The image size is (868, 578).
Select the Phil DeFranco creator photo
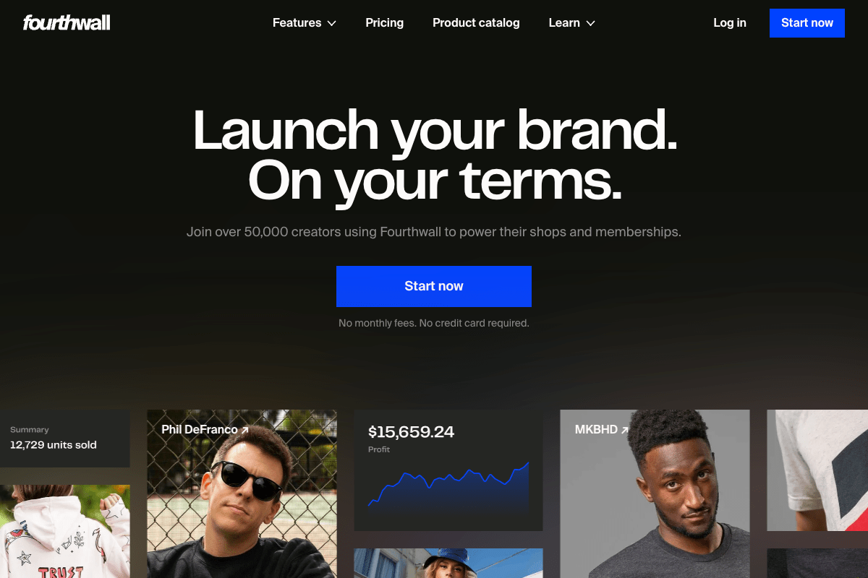(x=242, y=494)
